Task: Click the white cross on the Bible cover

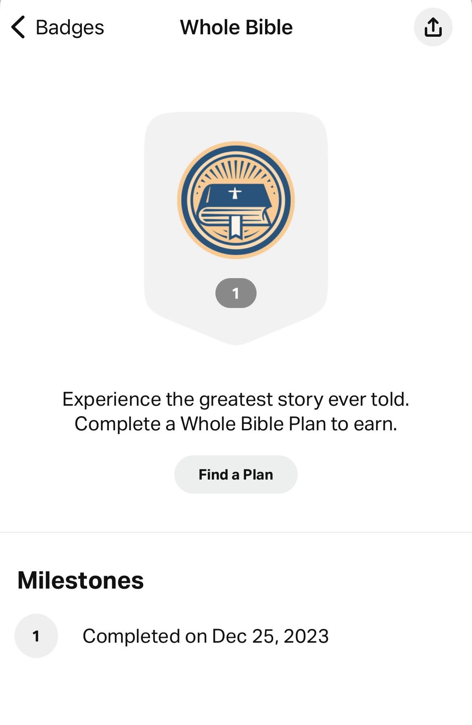Action: [235, 193]
